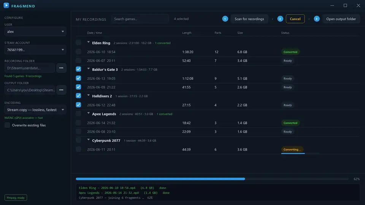This screenshot has width=365, height=205.
Task: Click the Cyberpunk row conversion progress bar
Action: 300,153
